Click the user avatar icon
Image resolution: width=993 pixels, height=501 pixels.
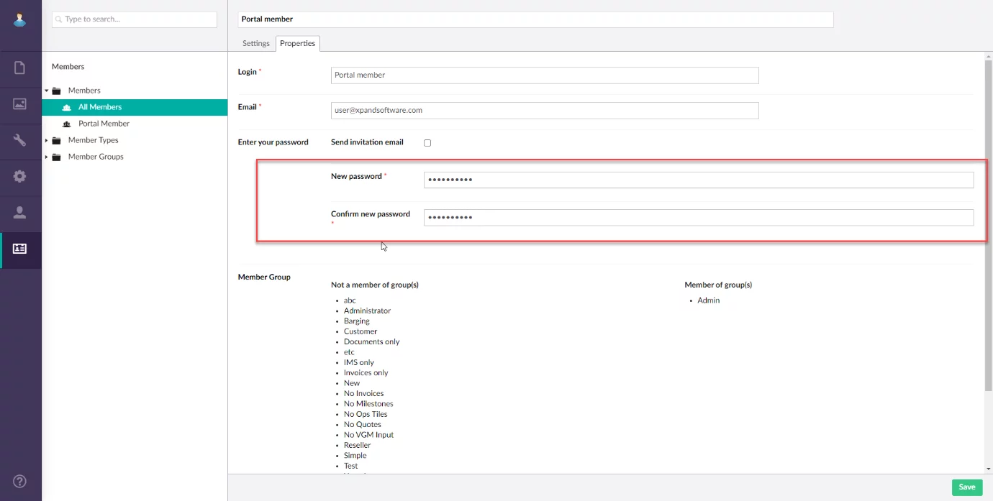point(20,19)
